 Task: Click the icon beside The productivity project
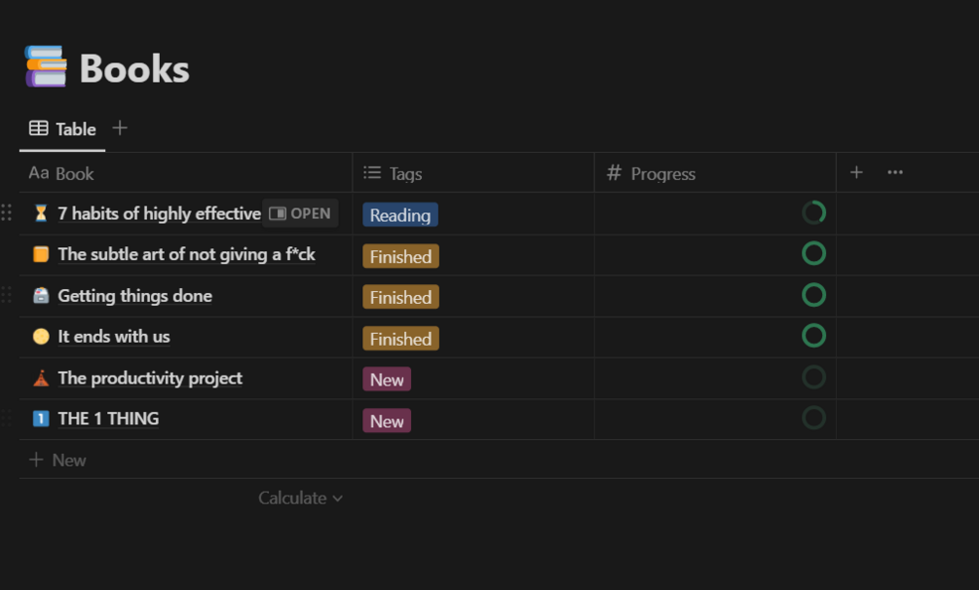41,378
